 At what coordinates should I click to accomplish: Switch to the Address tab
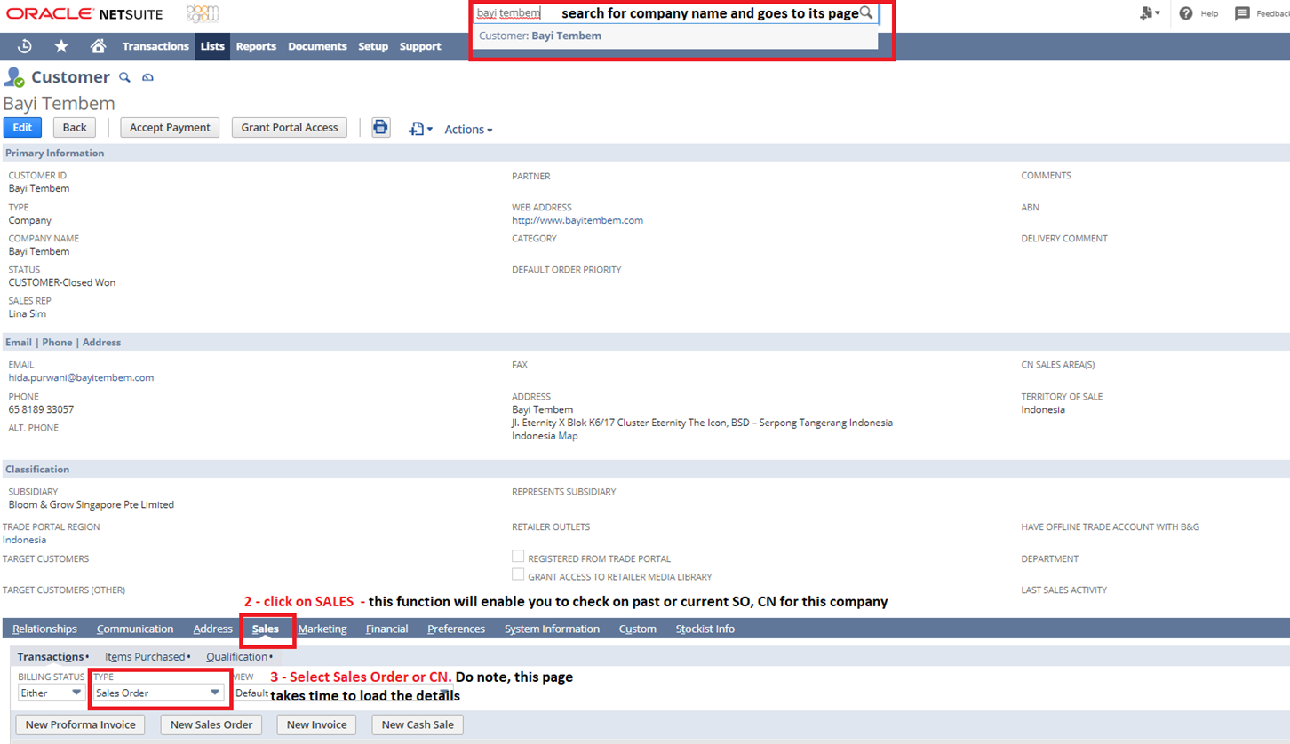[213, 629]
